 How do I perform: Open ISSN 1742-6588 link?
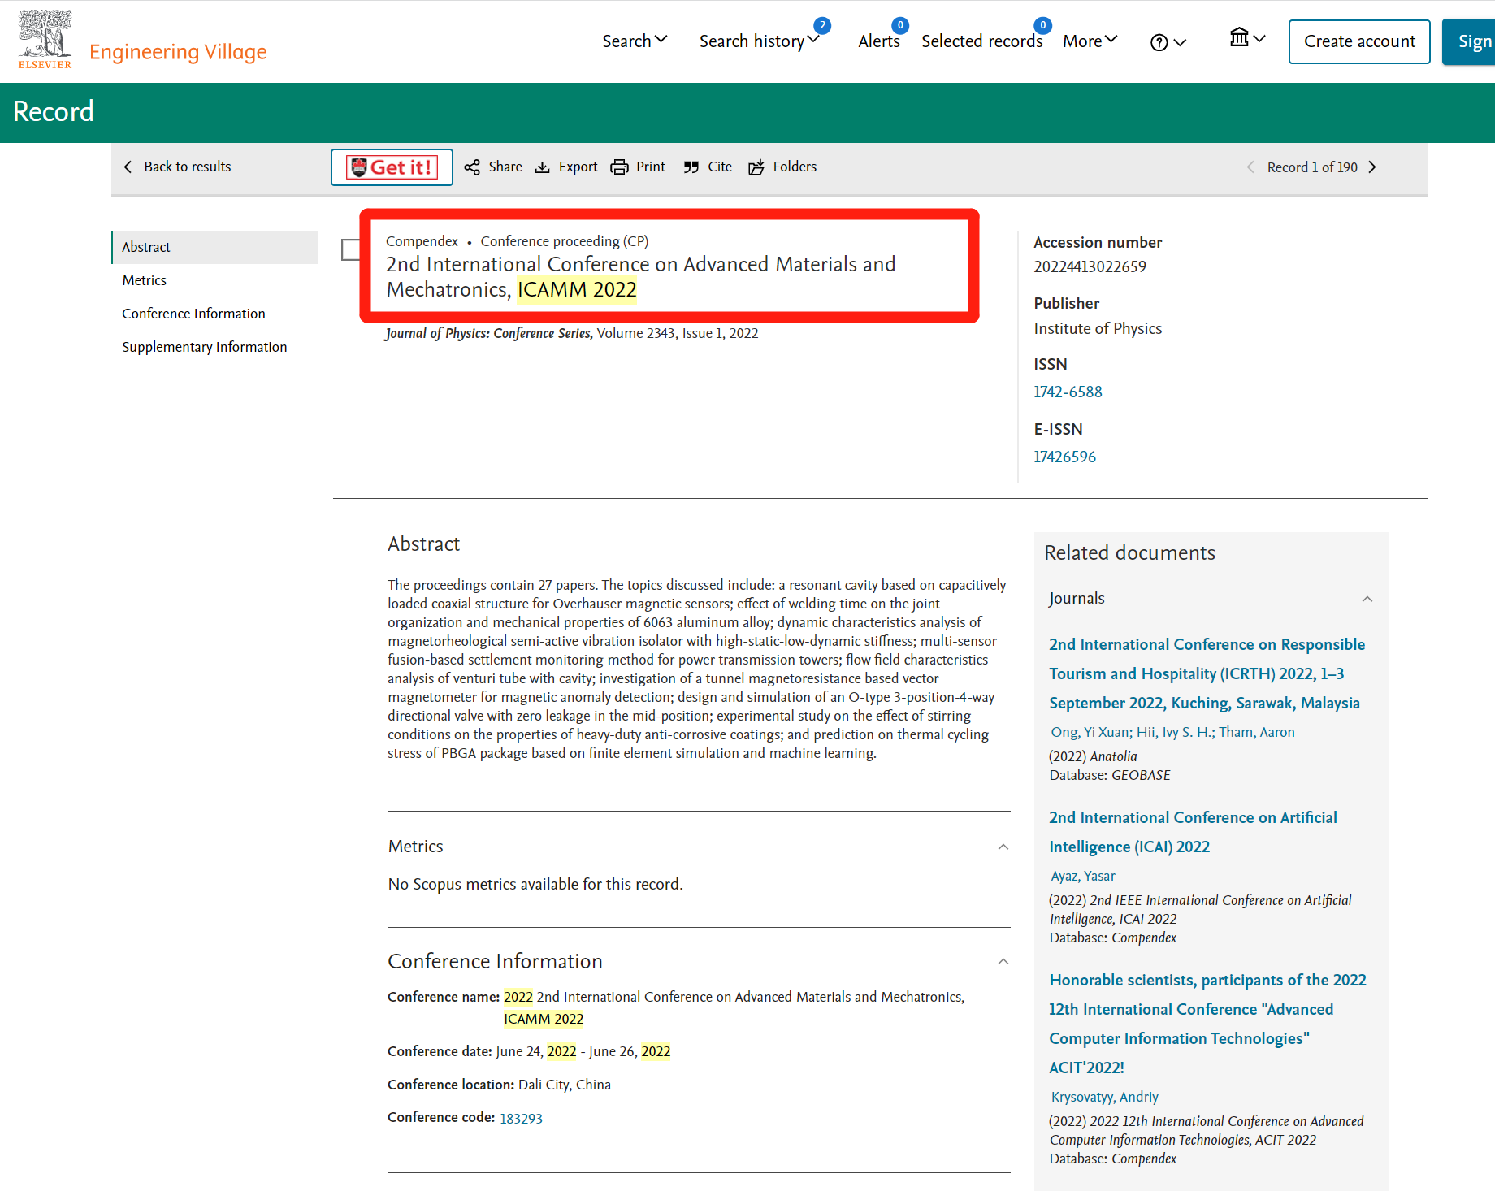coord(1068,392)
